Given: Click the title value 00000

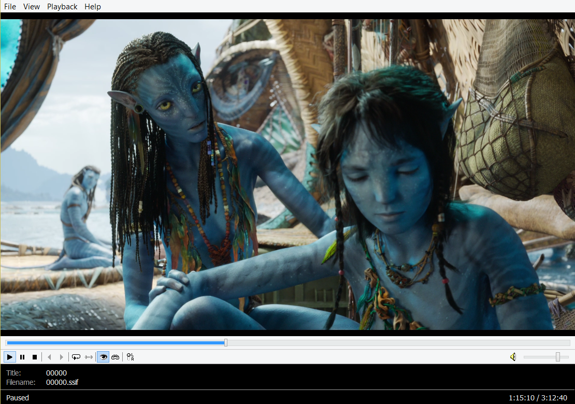Looking at the screenshot, I should tap(56, 373).
